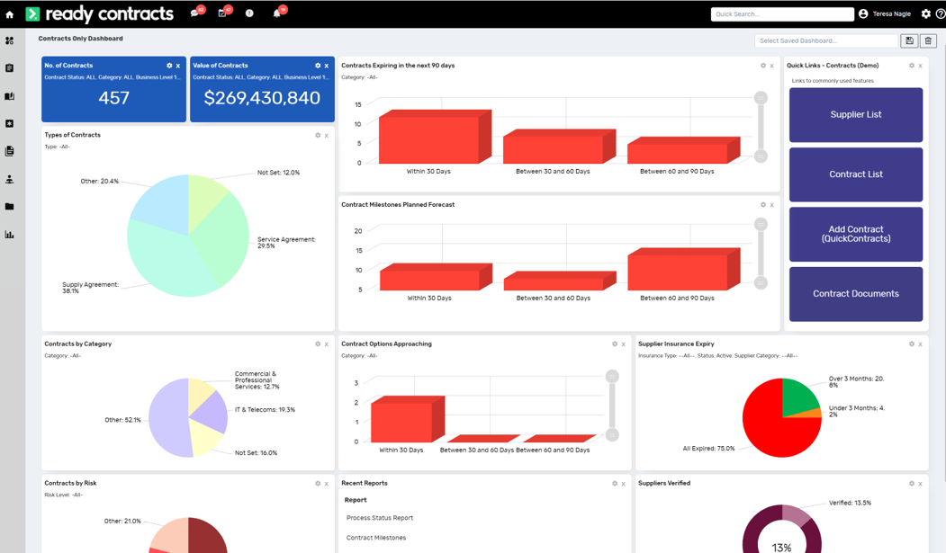Screen dimensions: 946x553
Task: Click the ready contracts logo
Action: coord(100,13)
